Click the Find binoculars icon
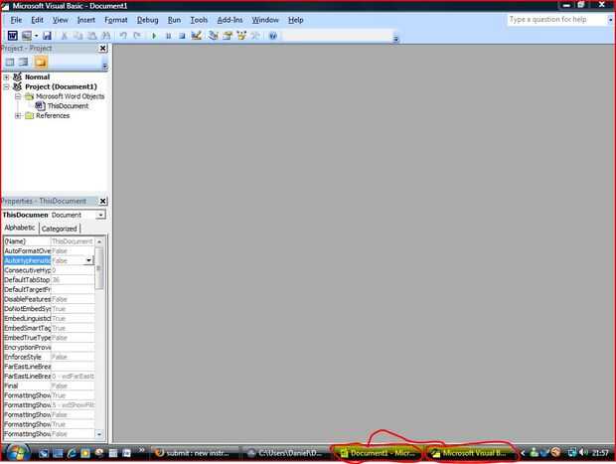The height and width of the screenshot is (464, 616). click(x=106, y=36)
